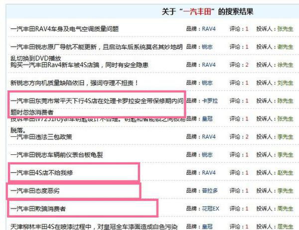
Task: Select the 卡罗拉 brand link
Action: click(210, 101)
